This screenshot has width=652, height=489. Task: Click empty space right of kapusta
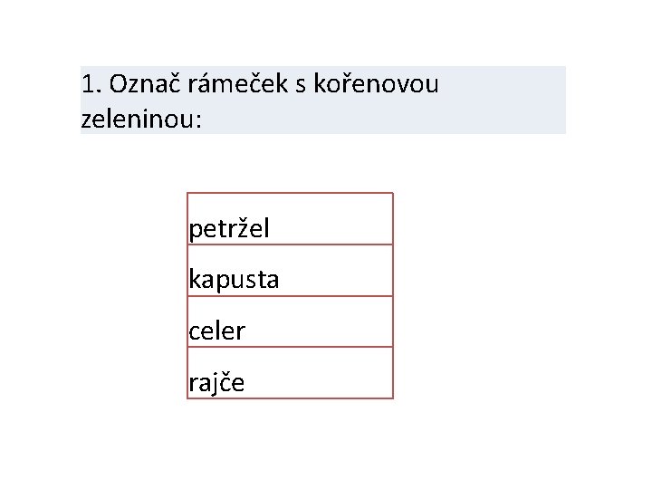(336, 274)
